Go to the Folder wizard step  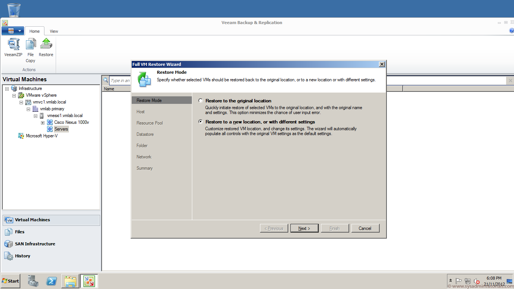[142, 146]
